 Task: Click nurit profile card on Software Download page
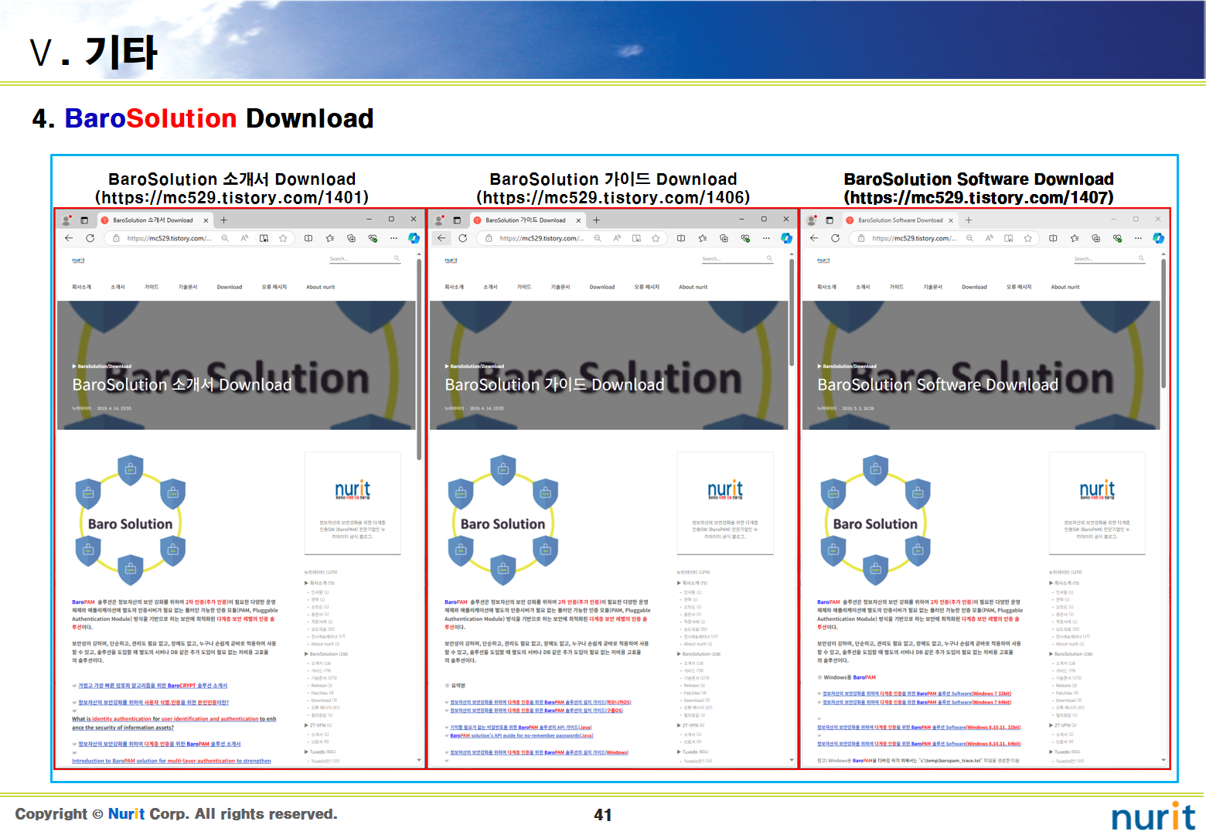tap(1097, 503)
